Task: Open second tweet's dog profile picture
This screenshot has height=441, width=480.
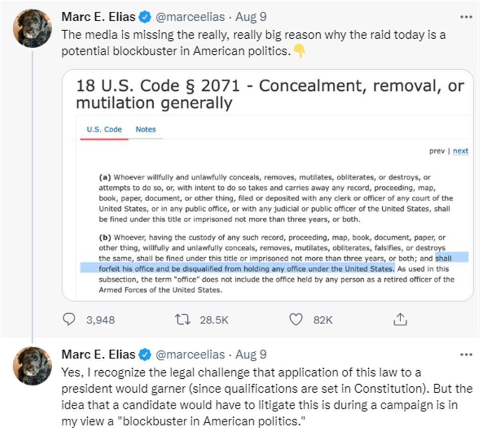Action: [x=32, y=366]
